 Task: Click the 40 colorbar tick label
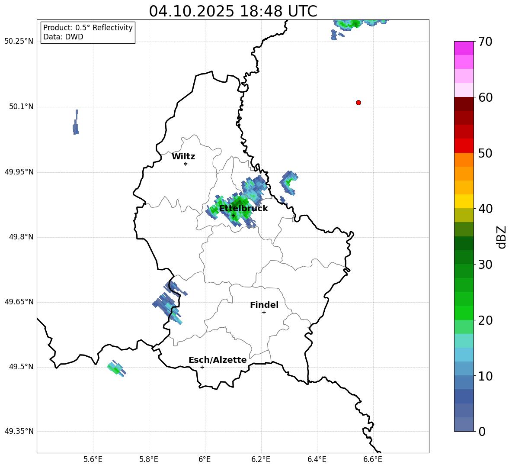point(485,209)
